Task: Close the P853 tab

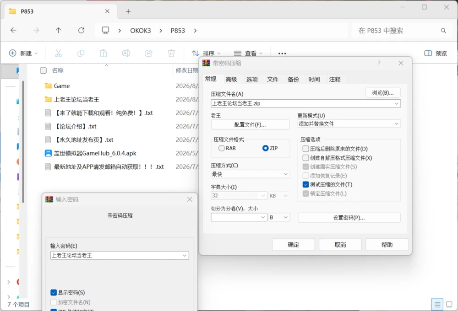Action: tap(107, 11)
